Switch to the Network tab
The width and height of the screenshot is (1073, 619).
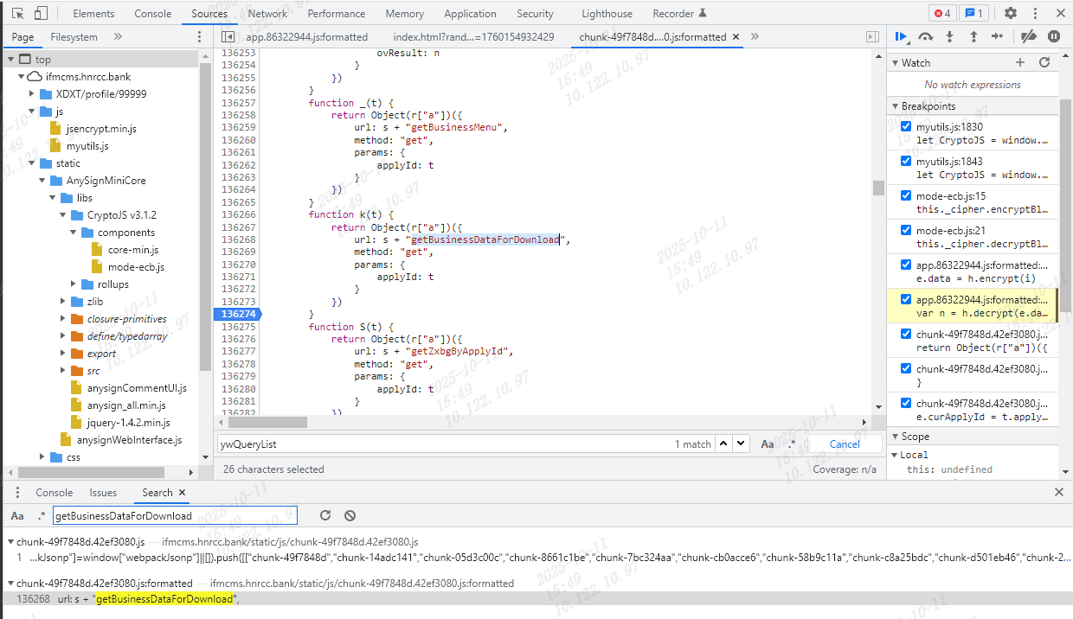267,14
